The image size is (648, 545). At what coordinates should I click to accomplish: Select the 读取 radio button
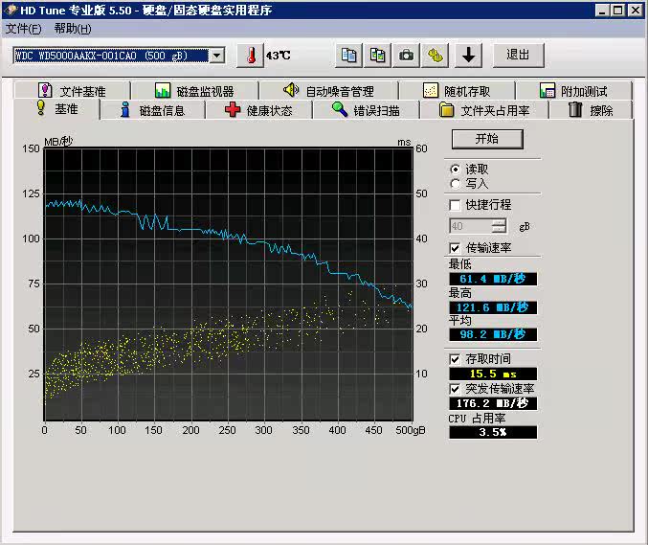click(455, 170)
